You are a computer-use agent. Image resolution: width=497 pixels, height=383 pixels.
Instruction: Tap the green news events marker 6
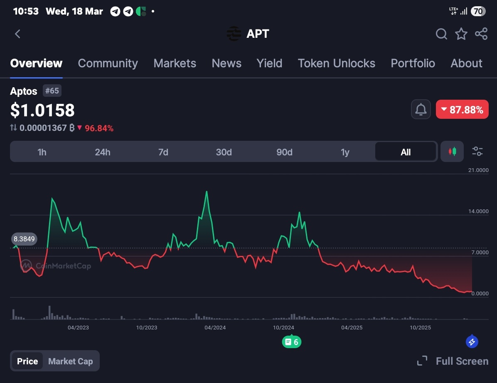(x=292, y=342)
